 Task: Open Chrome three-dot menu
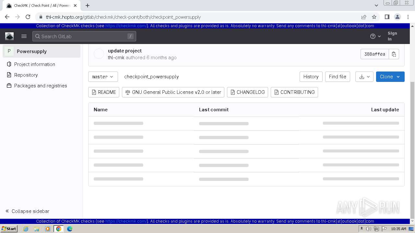click(x=408, y=17)
